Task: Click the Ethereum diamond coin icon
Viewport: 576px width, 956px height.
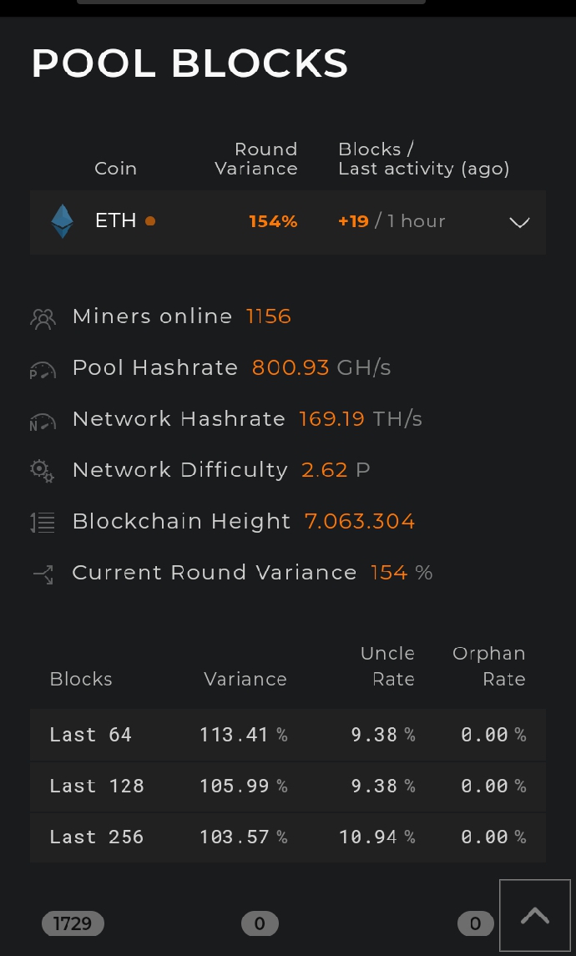Action: click(x=62, y=220)
